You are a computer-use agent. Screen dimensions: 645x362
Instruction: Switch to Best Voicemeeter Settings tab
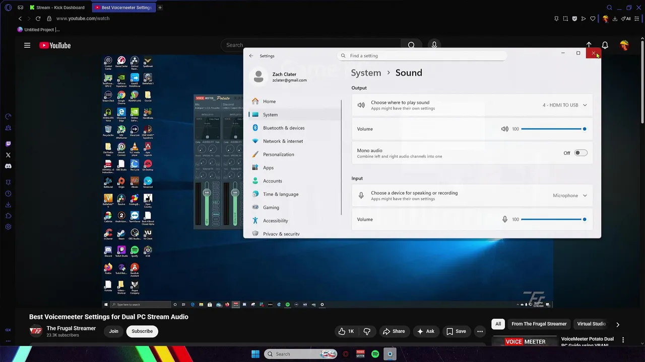coord(123,8)
